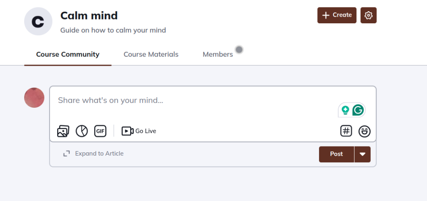Click Expand to Article

(x=93, y=154)
